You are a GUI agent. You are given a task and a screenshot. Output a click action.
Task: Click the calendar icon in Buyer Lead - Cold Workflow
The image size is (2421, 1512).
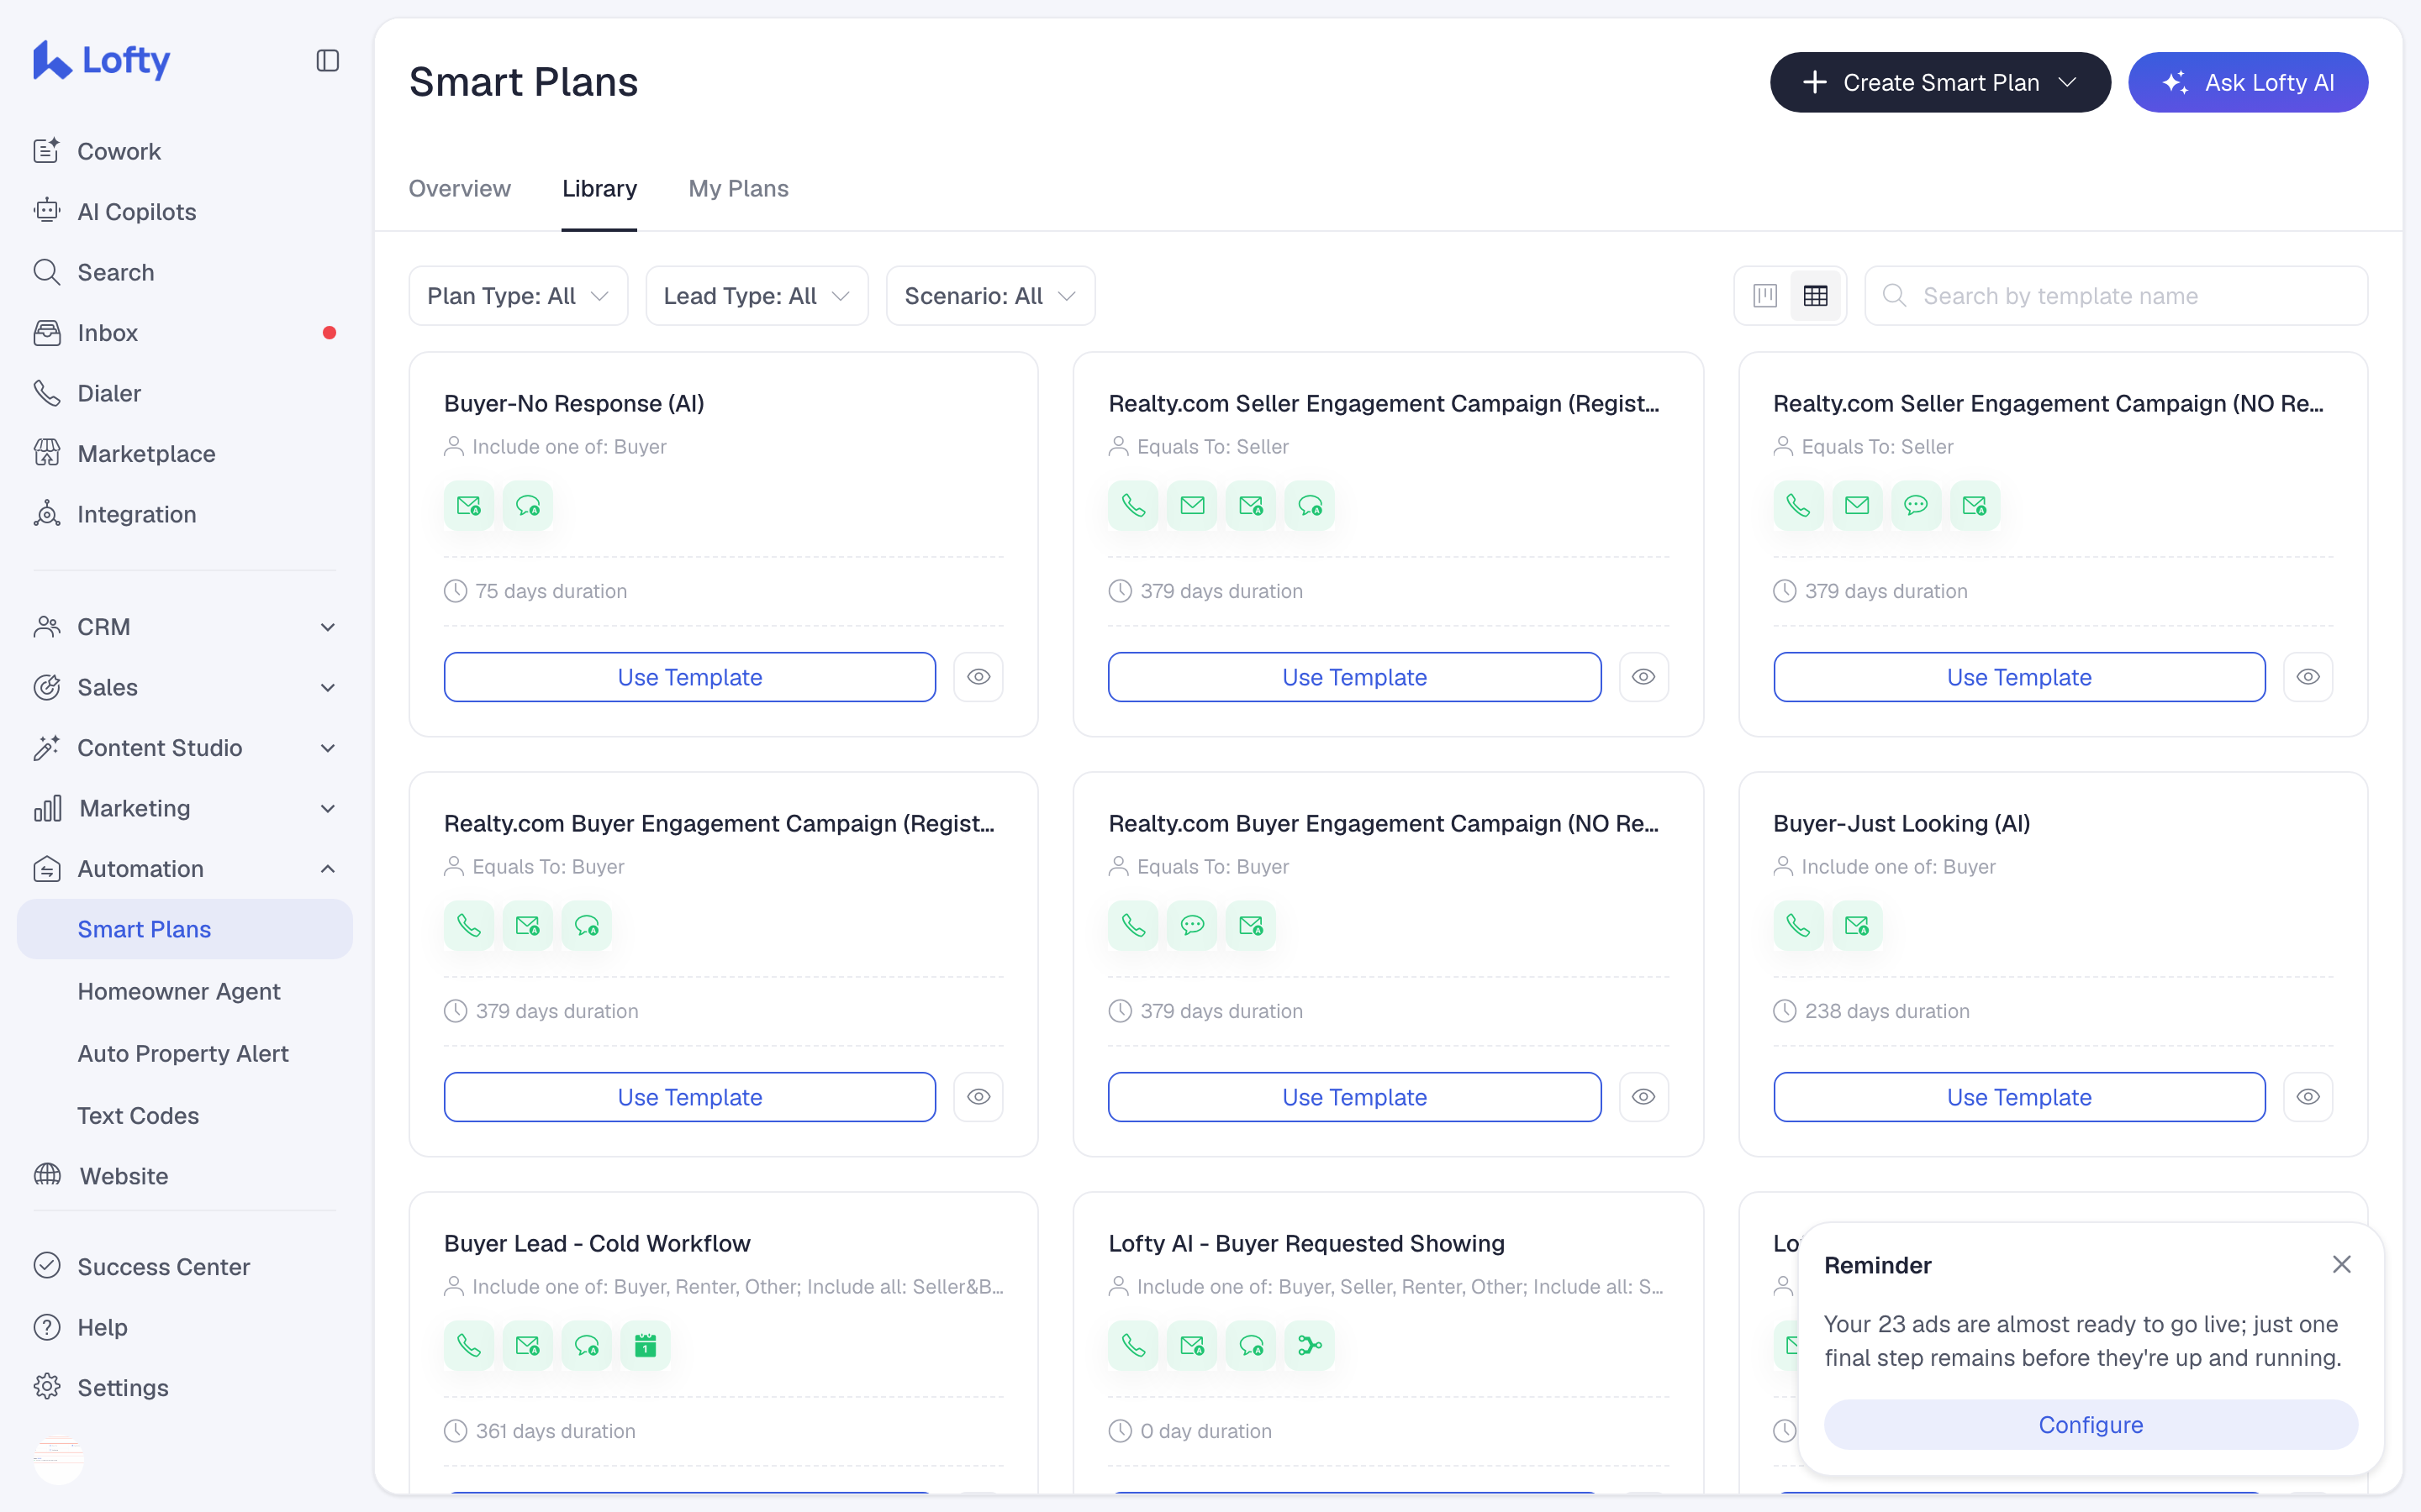[646, 1345]
